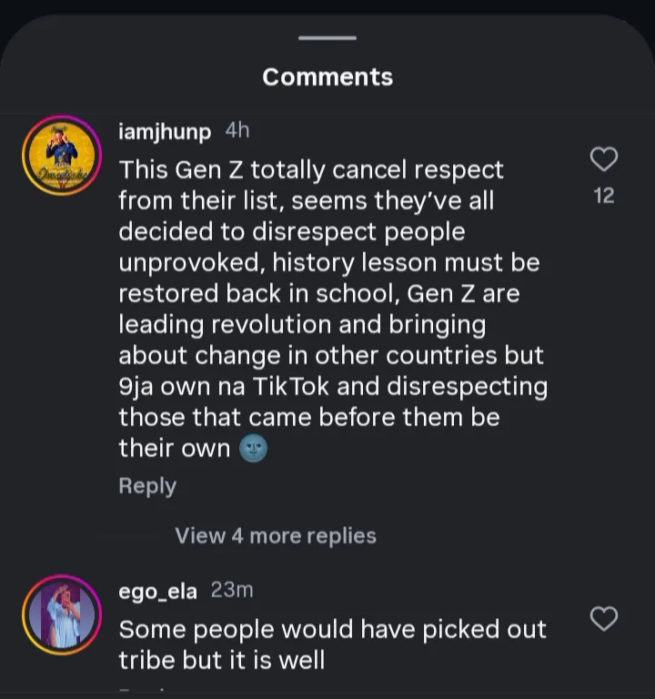This screenshot has height=699, width=655.
Task: Tap the 23m timestamp beside ego_ela
Action: (232, 590)
